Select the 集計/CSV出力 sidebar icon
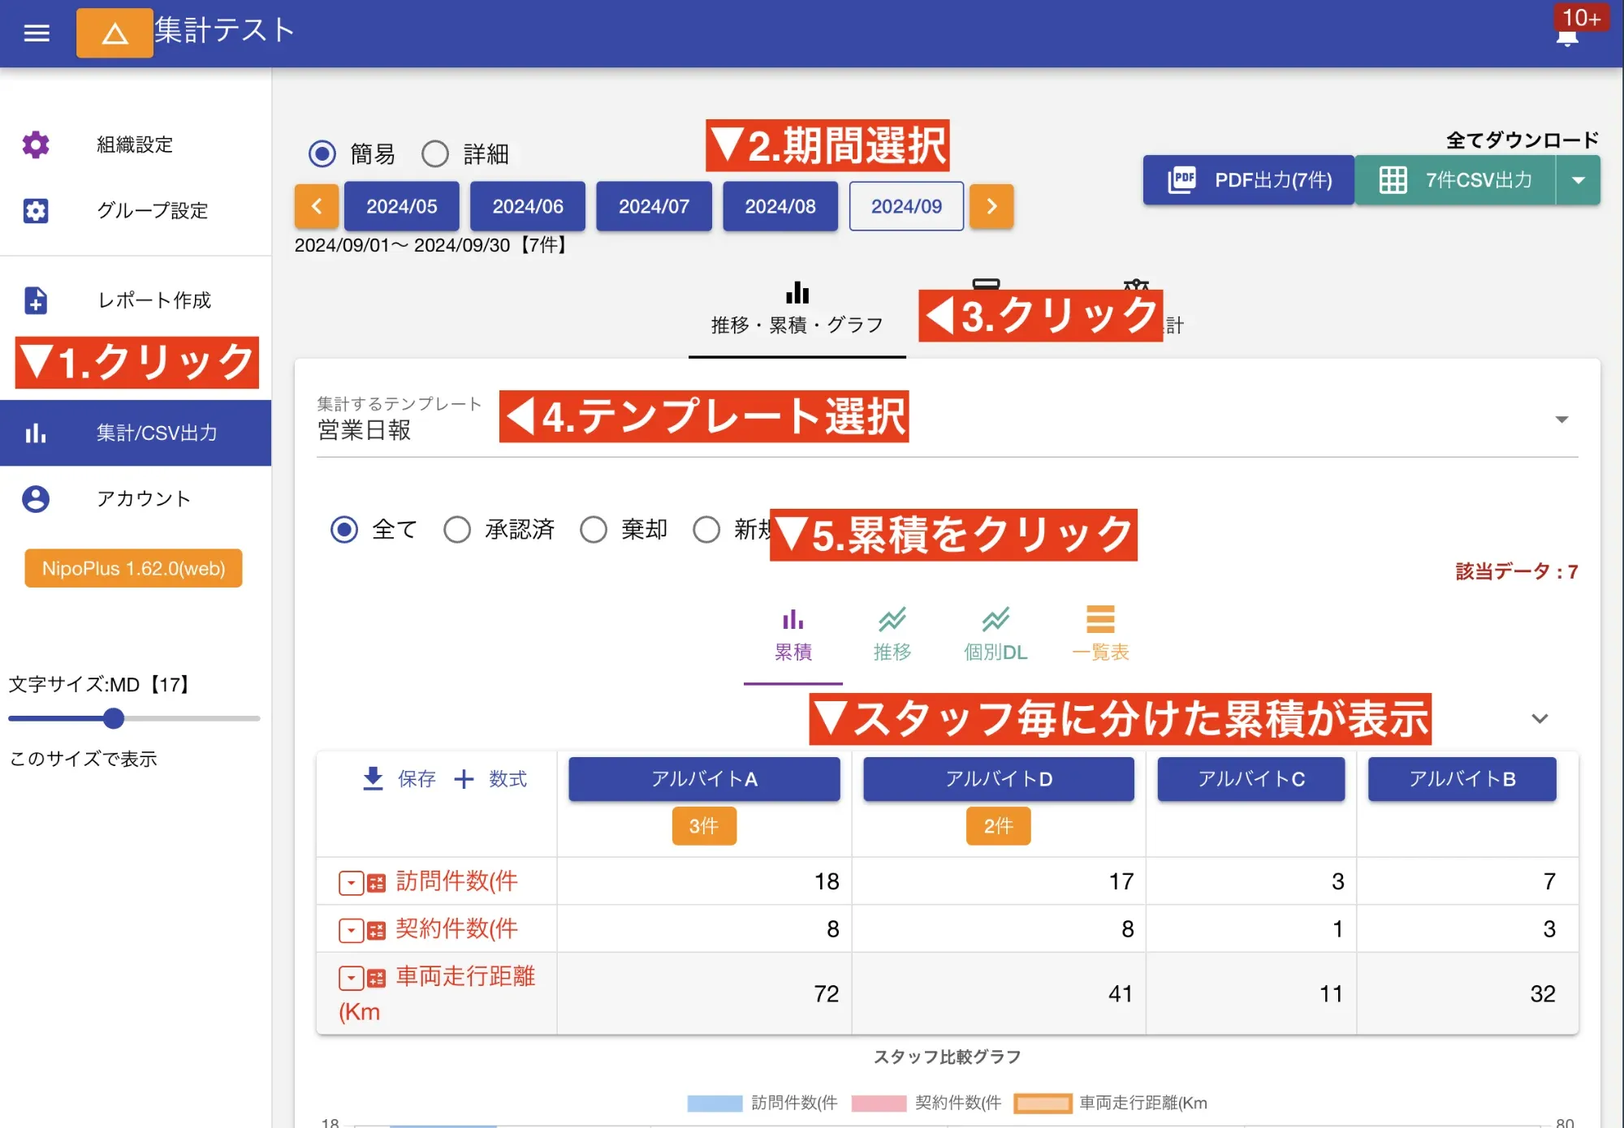The height and width of the screenshot is (1128, 1624). click(x=36, y=433)
